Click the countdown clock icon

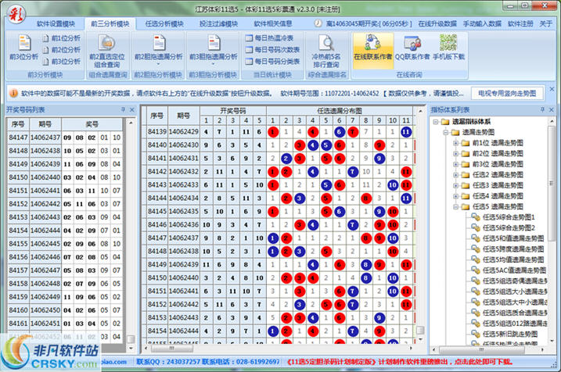[318, 23]
